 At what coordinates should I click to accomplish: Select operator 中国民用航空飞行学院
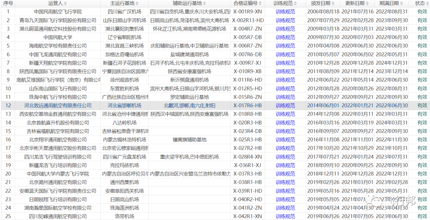(58, 12)
